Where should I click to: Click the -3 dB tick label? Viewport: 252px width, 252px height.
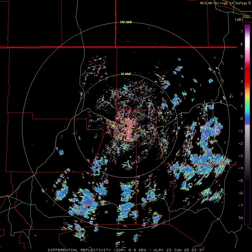click(241, 156)
